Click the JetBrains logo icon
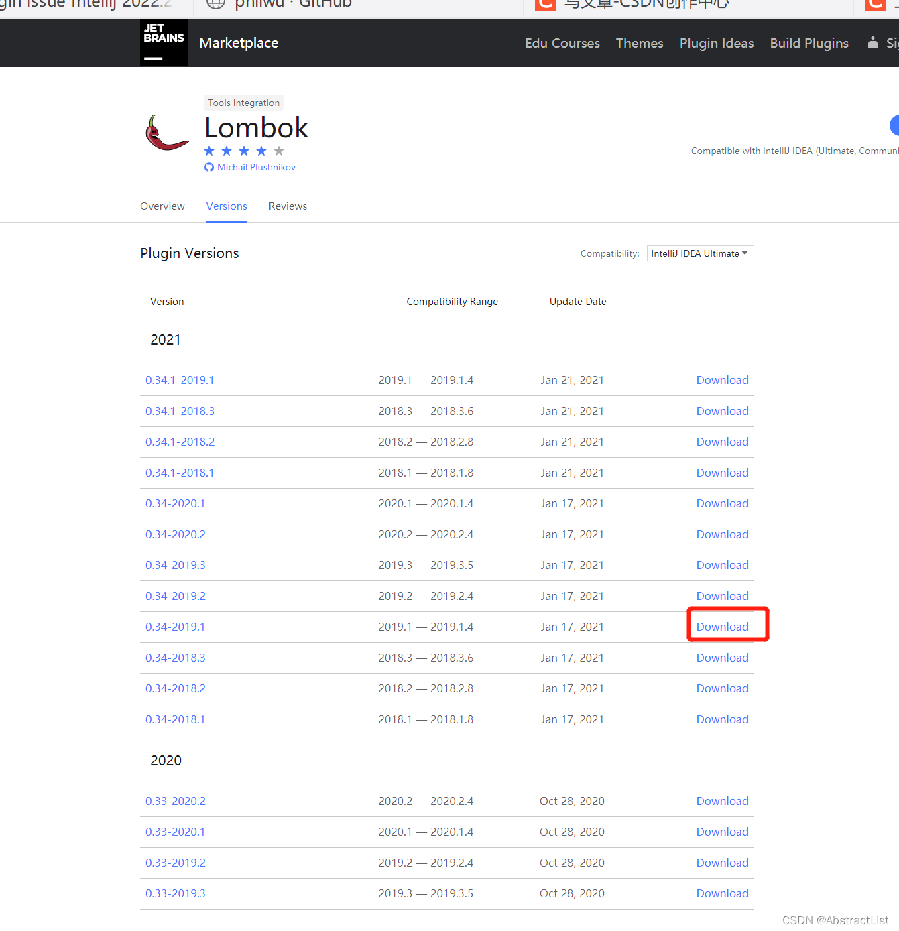 click(x=164, y=42)
